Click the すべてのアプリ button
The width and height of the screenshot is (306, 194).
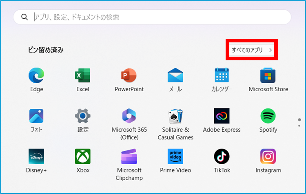click(252, 50)
